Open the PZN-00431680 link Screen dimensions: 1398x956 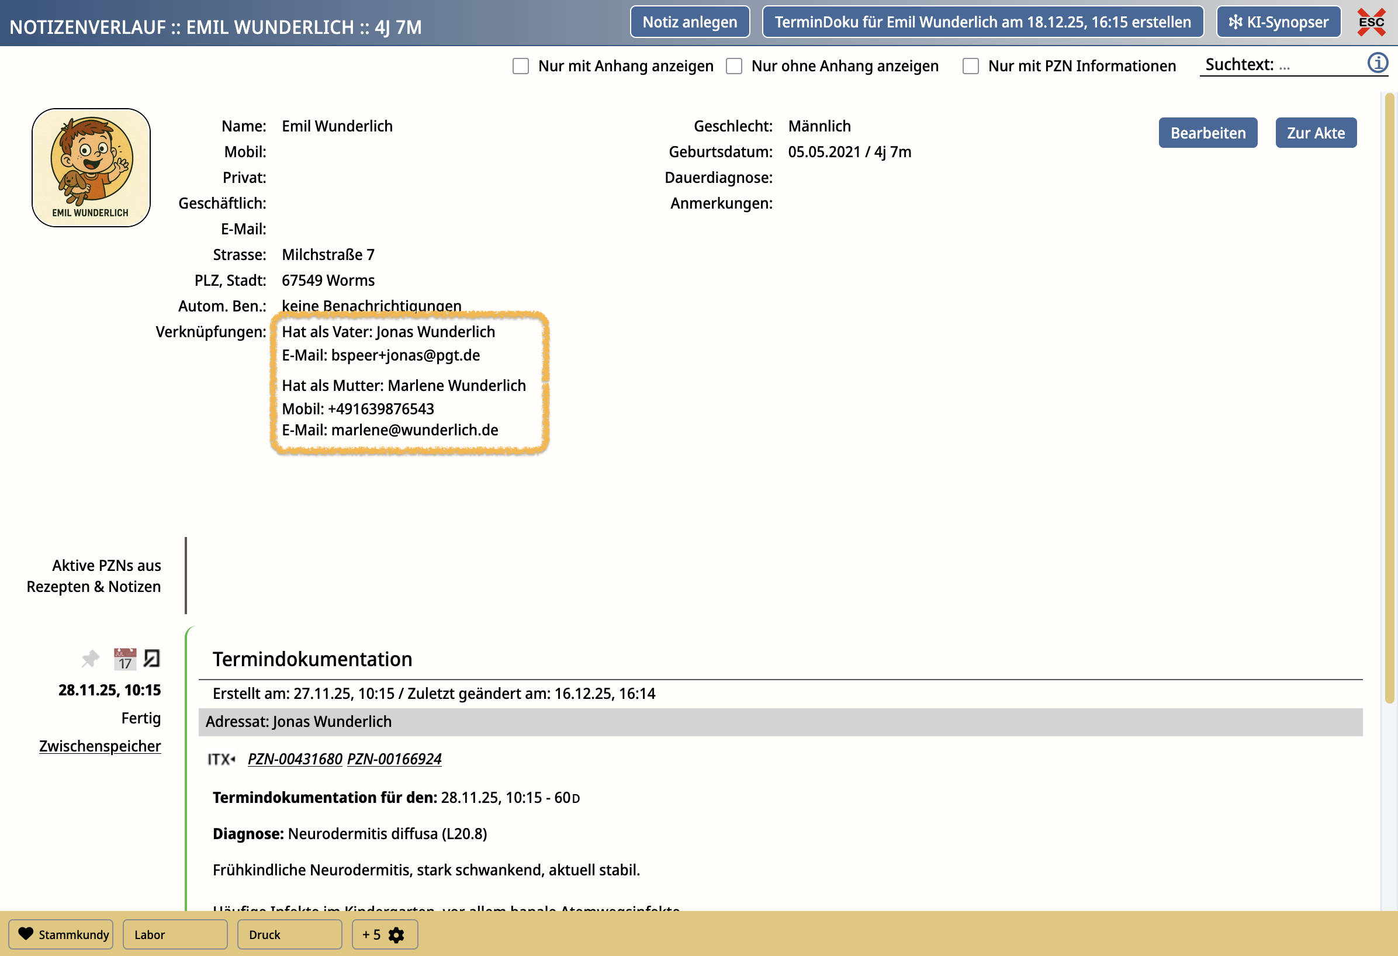tap(295, 759)
